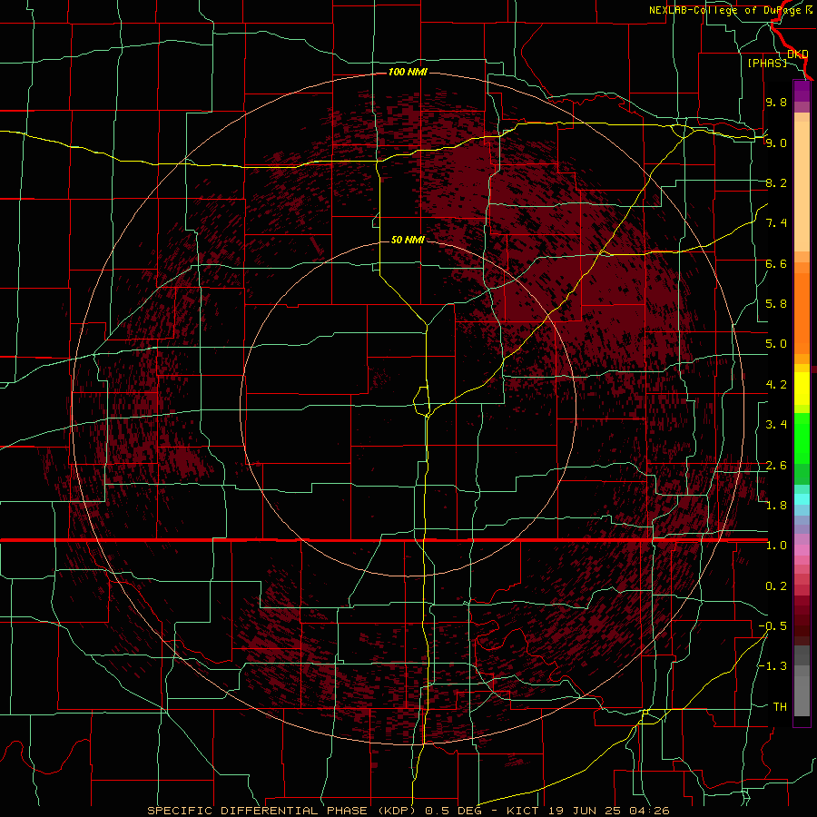Click the 9.0 value on the color scale
This screenshot has width=817, height=817.
[776, 143]
